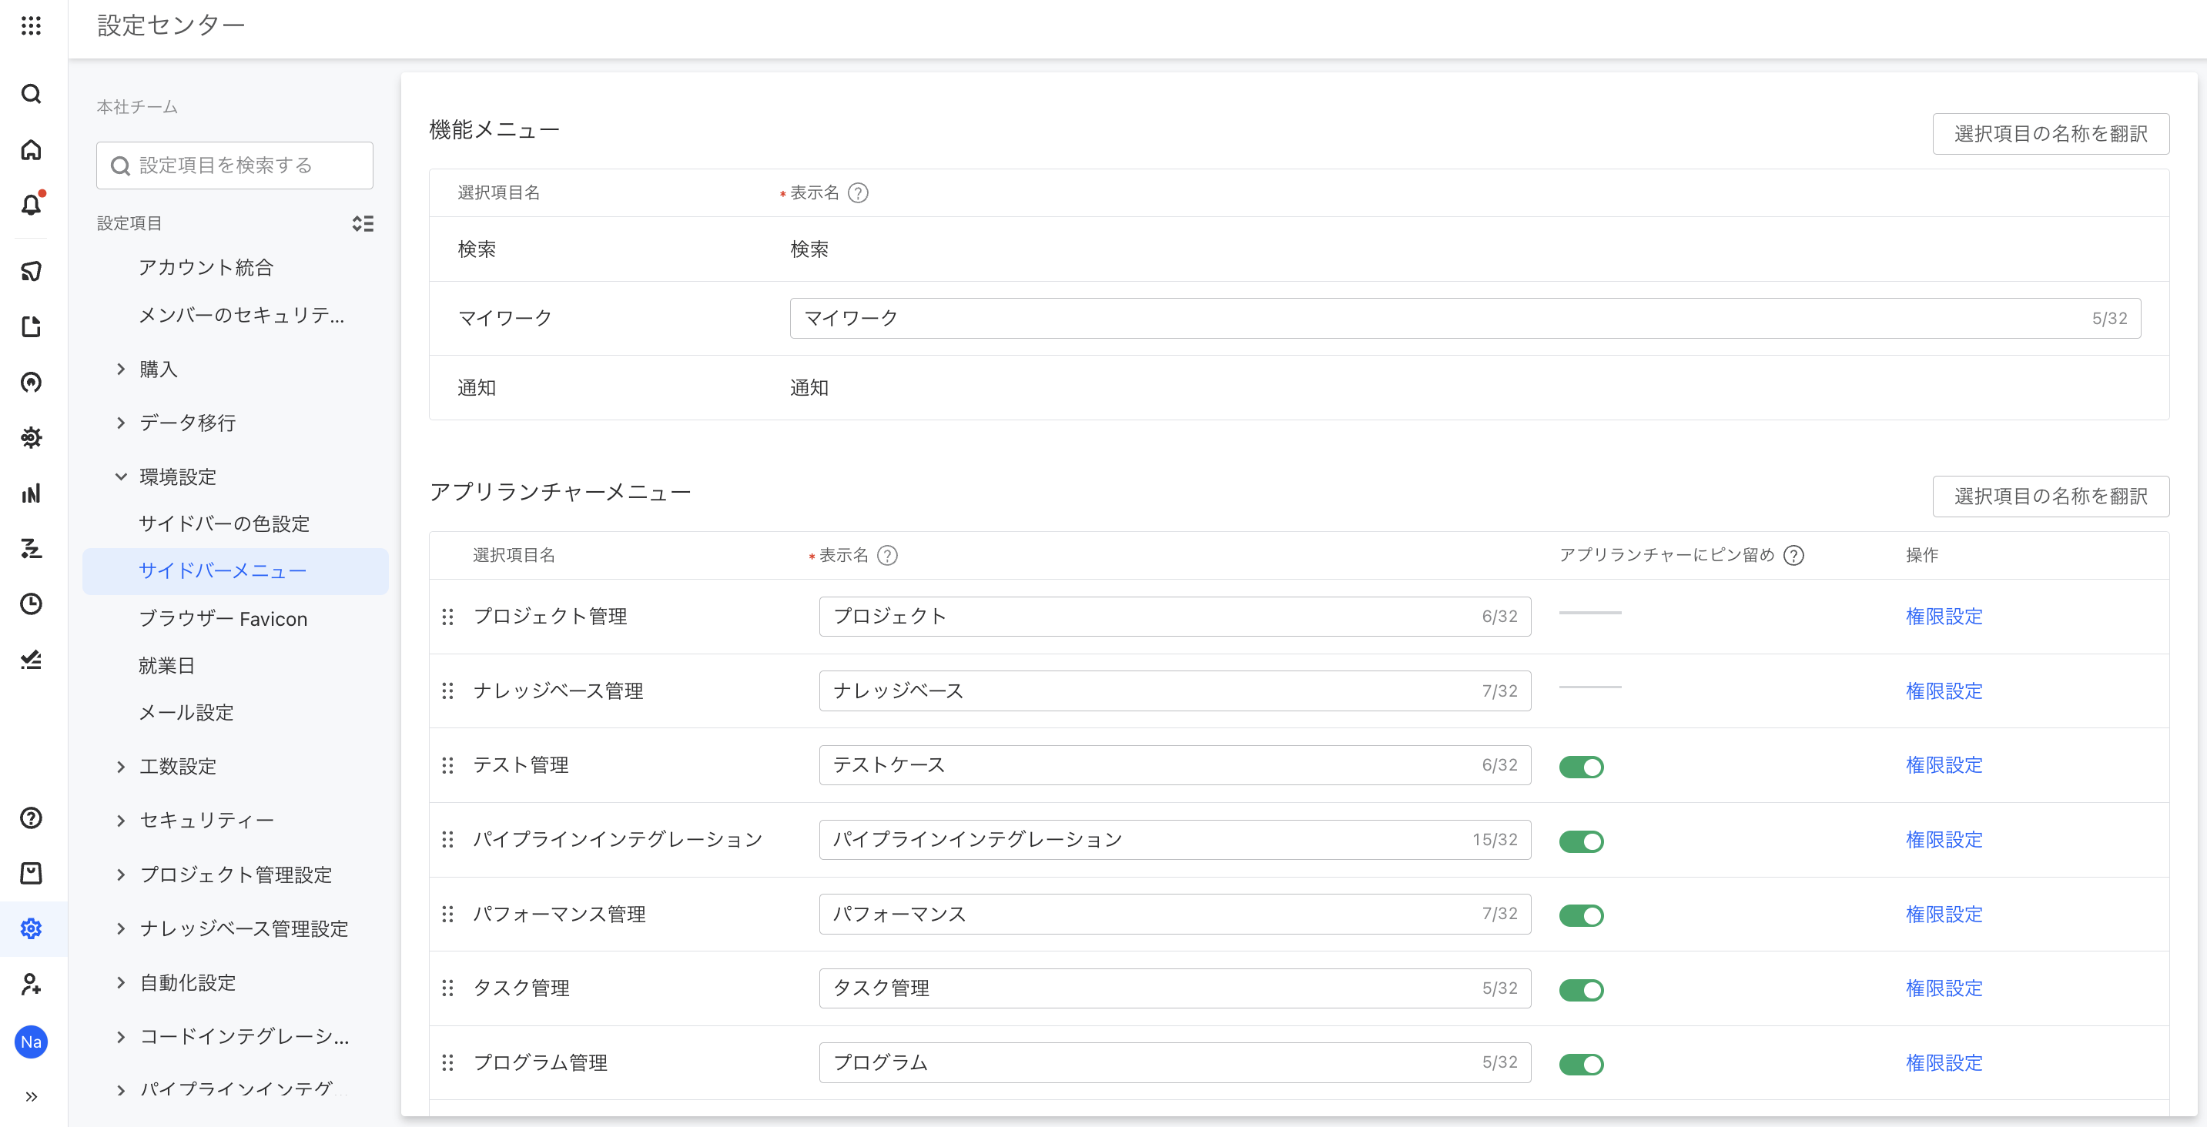Go to home icon in left rail
This screenshot has width=2207, height=1127.
[x=31, y=150]
